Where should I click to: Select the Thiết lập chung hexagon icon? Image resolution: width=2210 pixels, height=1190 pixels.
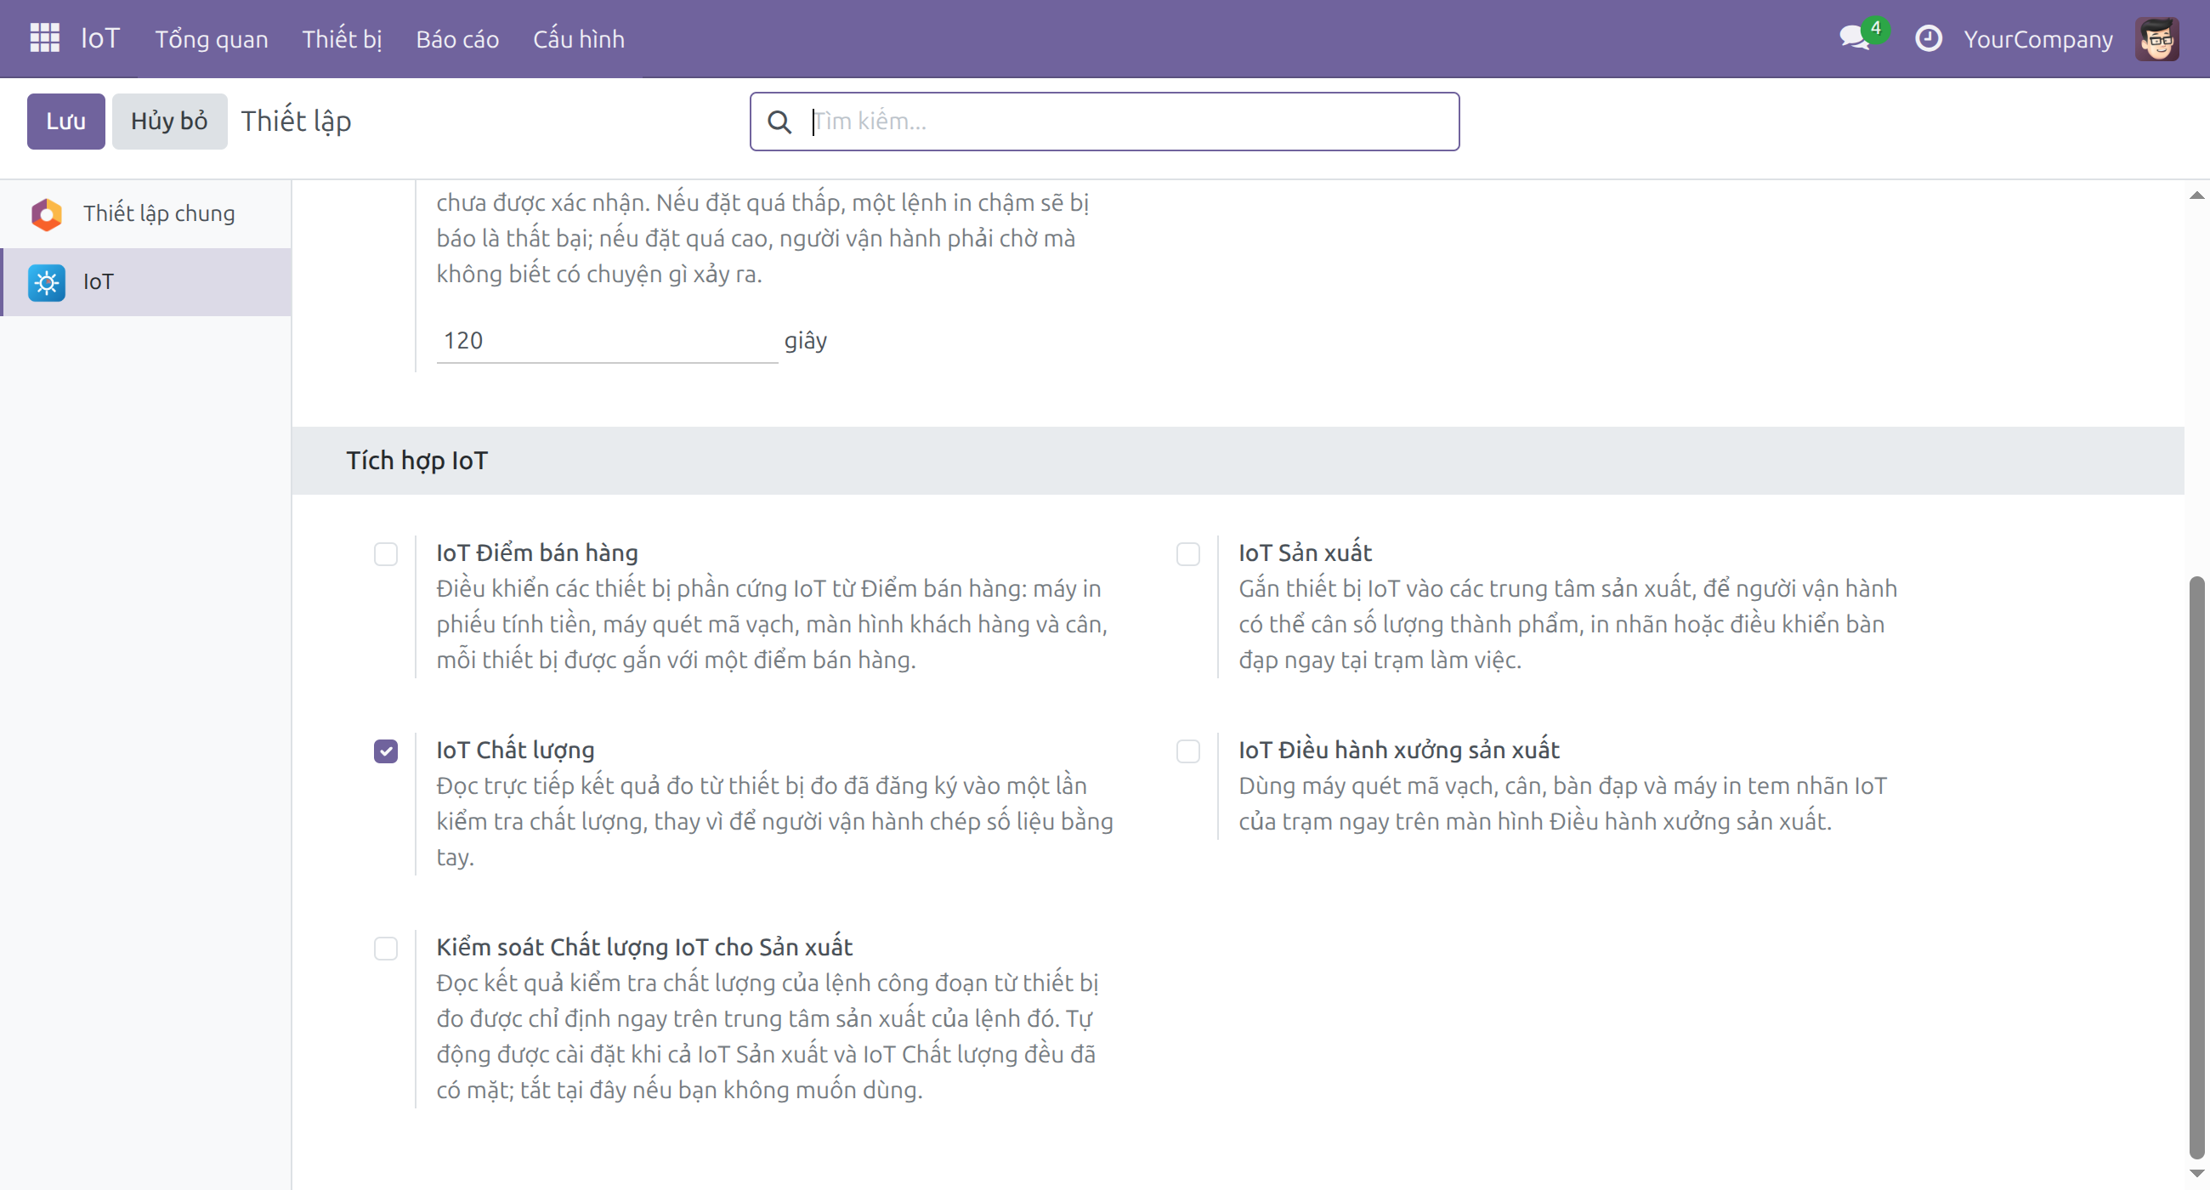(47, 213)
